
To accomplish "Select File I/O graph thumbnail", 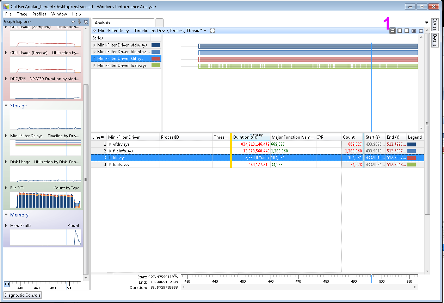I will pyautogui.click(x=45, y=200).
